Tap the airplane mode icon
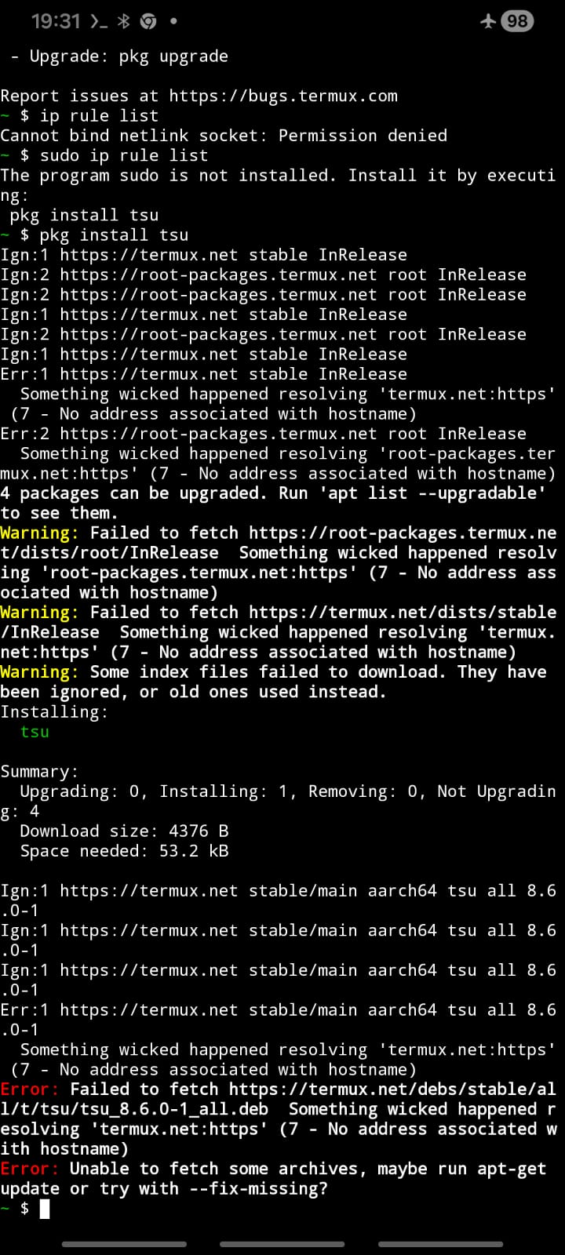The image size is (565, 1255). 488,21
